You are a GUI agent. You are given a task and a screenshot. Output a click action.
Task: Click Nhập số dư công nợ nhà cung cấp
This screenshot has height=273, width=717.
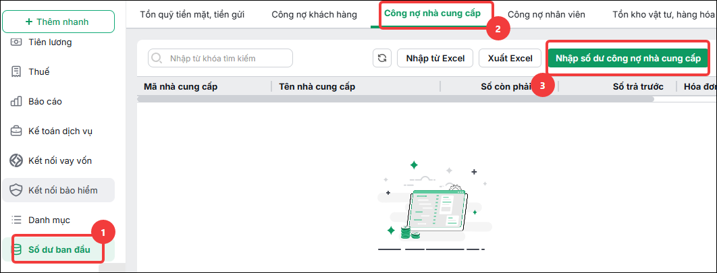click(x=628, y=58)
